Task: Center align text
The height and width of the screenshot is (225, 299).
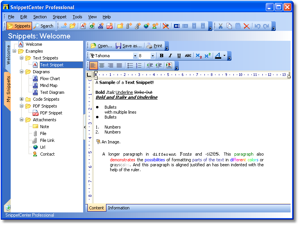Action: pos(101,66)
